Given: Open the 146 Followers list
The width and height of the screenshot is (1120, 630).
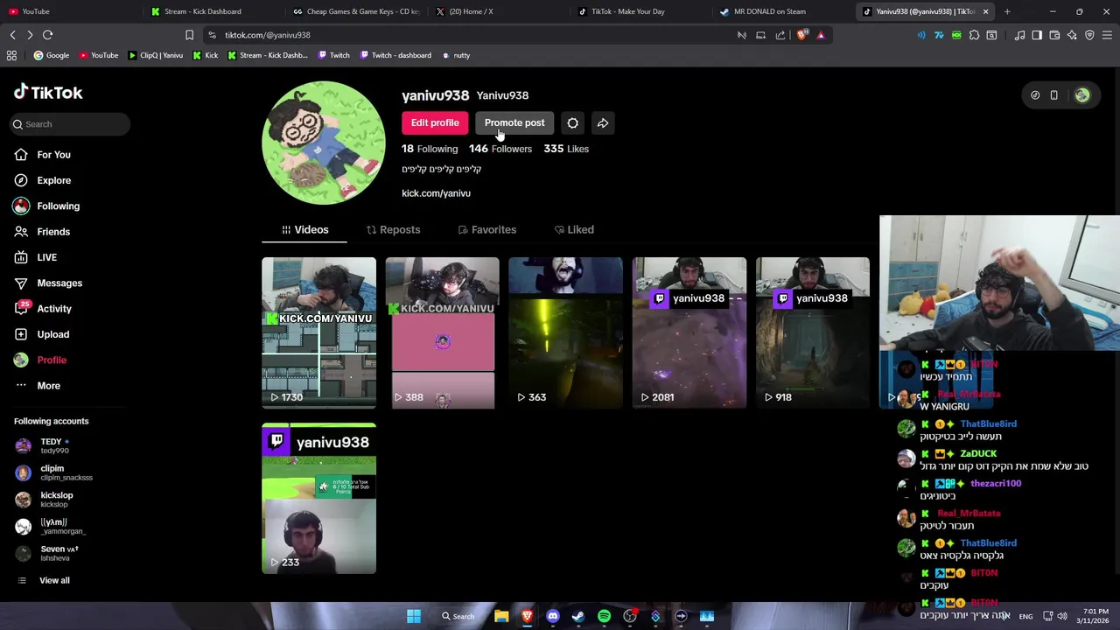Looking at the screenshot, I should click(x=500, y=149).
